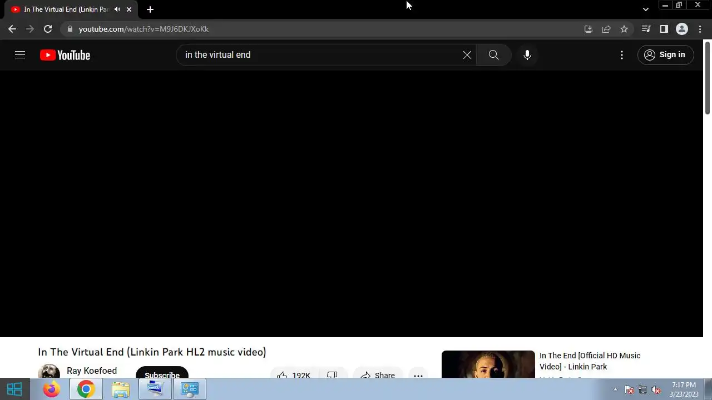The height and width of the screenshot is (400, 712).
Task: Open Chrome's customize and control menu
Action: pos(700,29)
